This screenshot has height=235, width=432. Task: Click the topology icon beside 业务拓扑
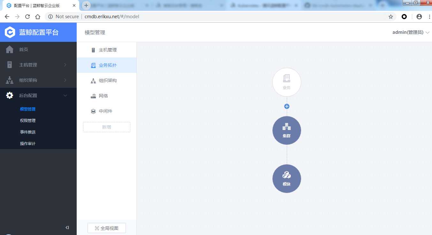pos(93,65)
